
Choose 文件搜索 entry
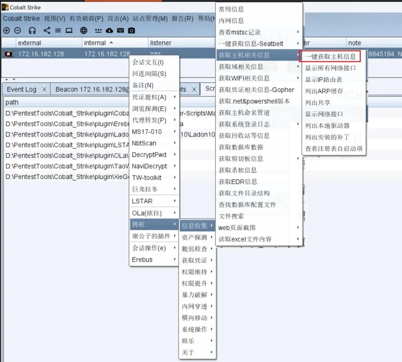click(259, 216)
